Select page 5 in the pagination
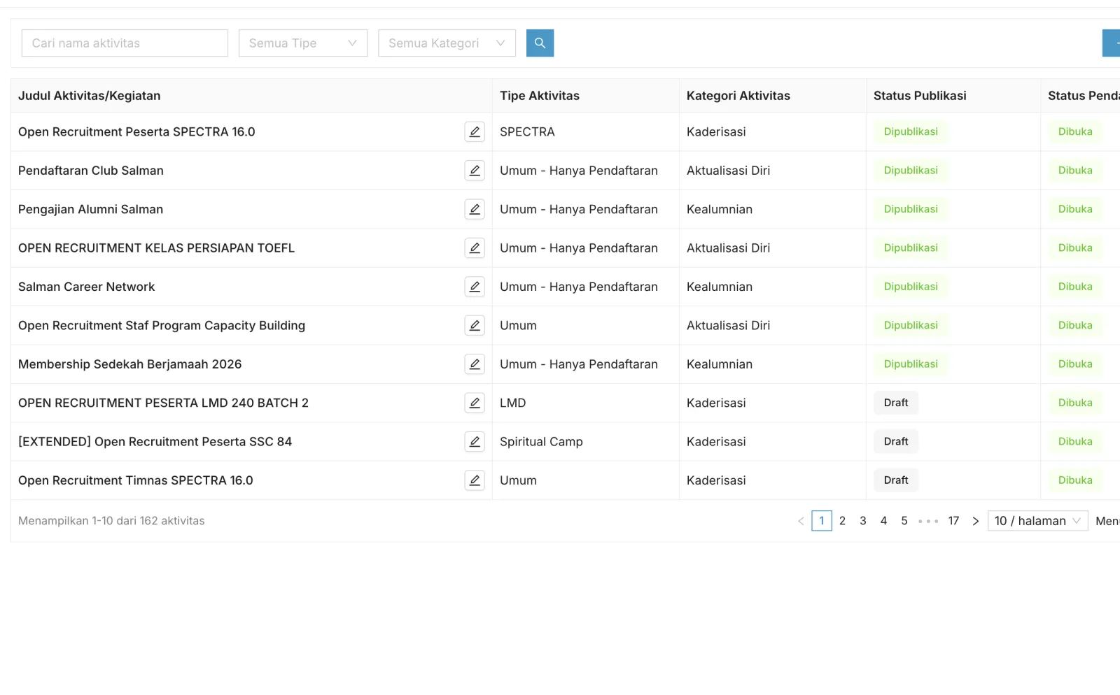1120x695 pixels. point(904,521)
